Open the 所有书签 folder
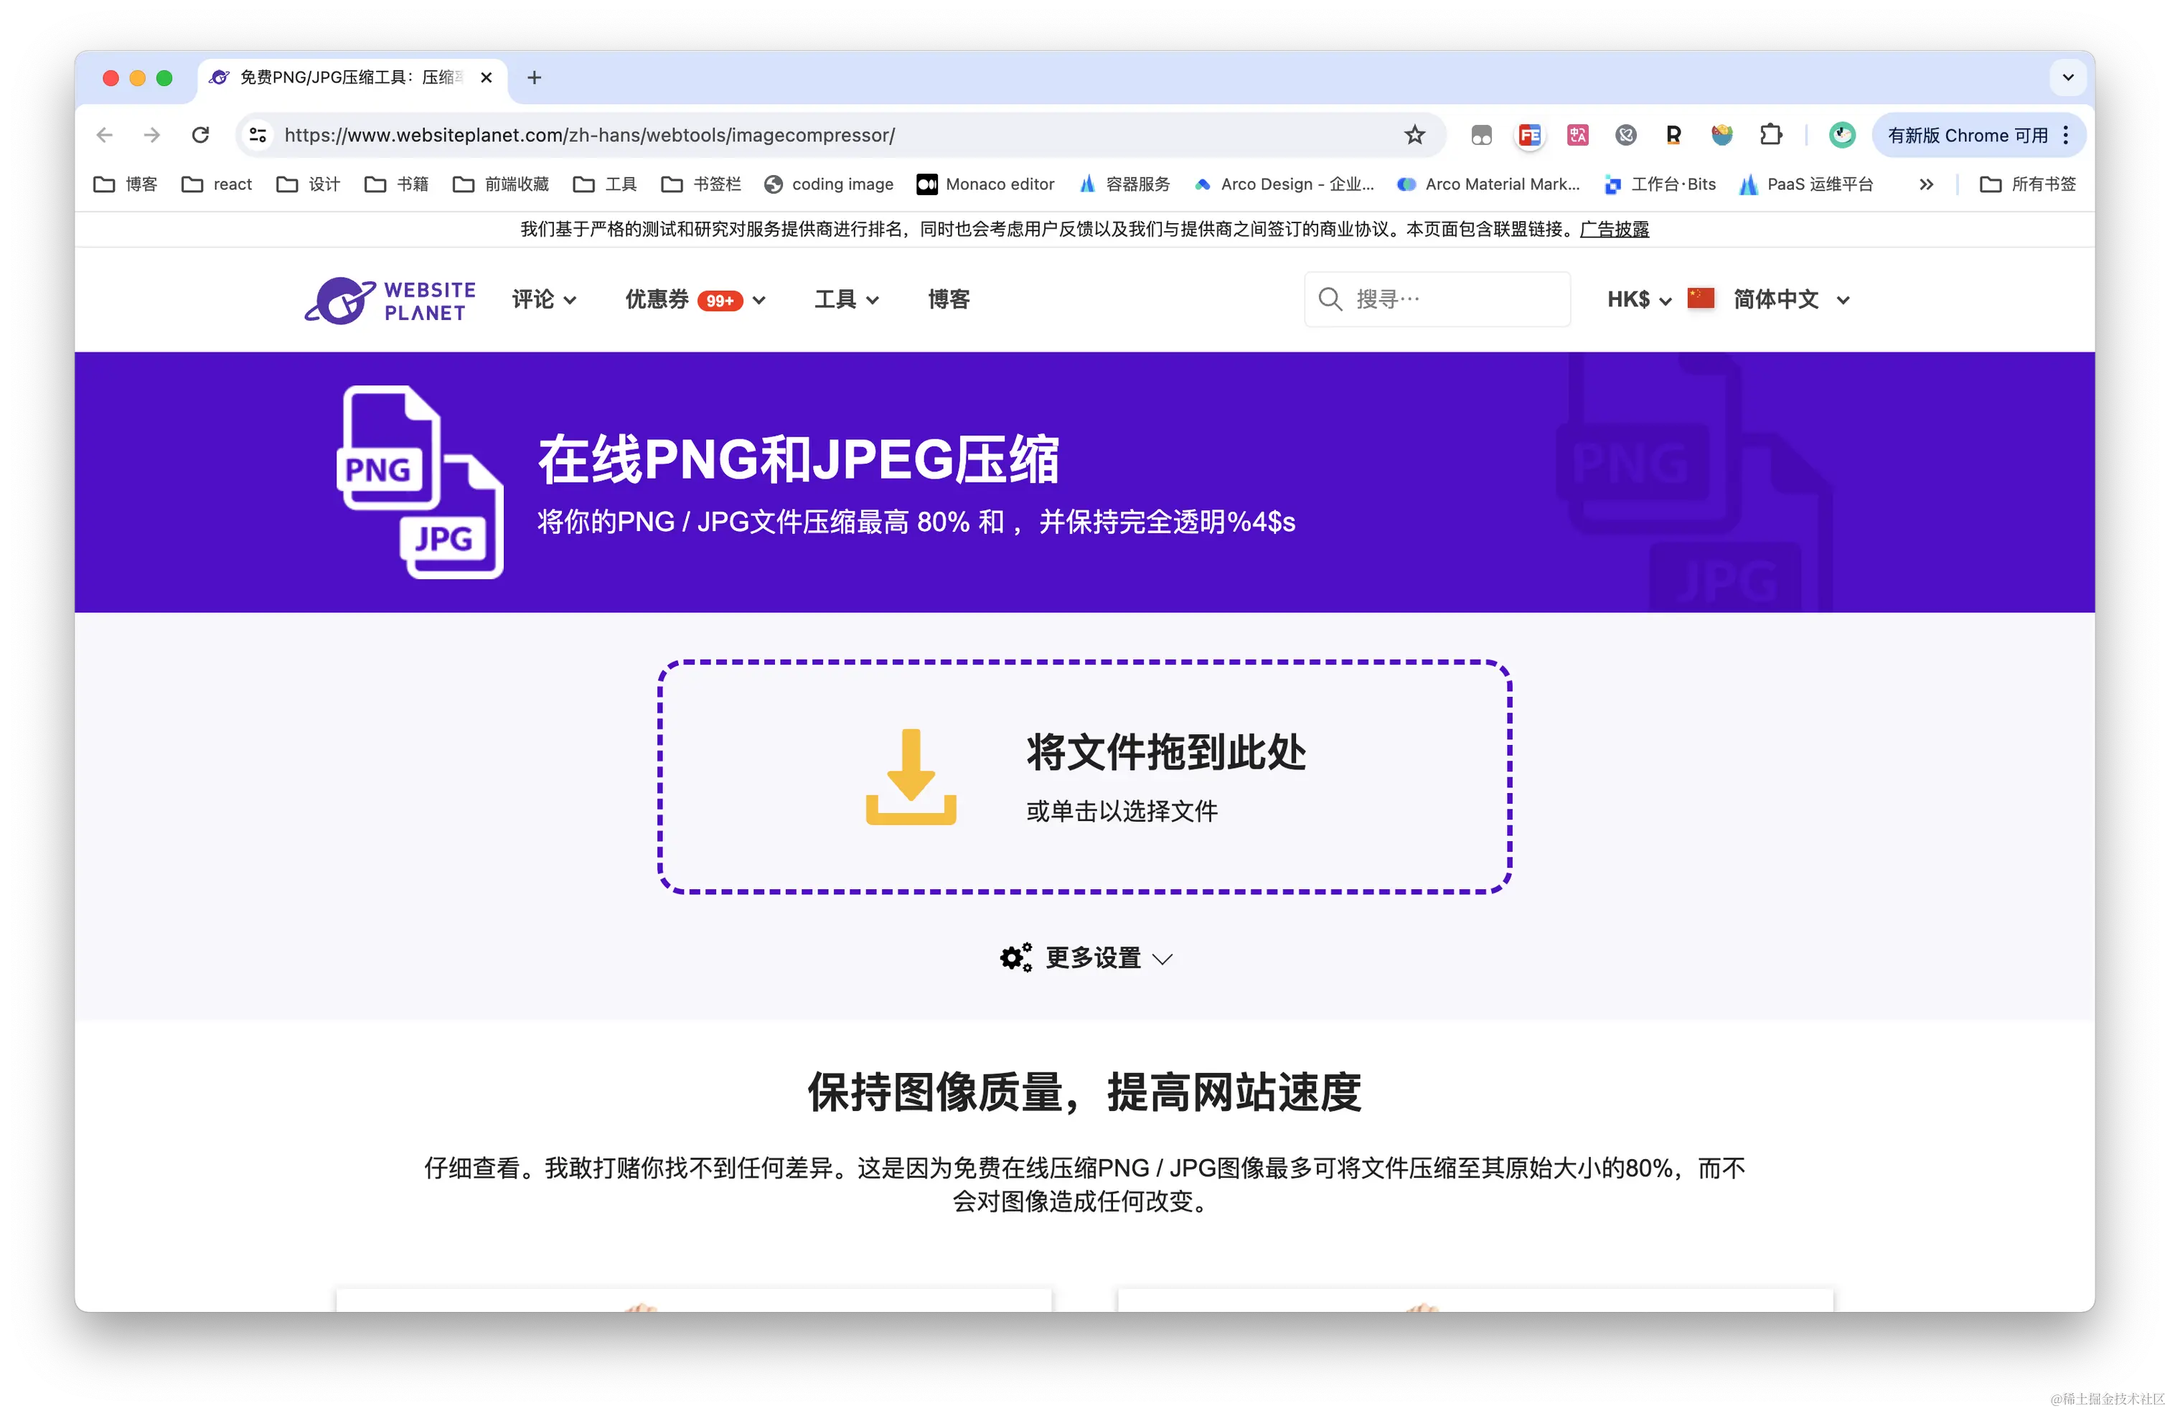Image resolution: width=2170 pixels, height=1411 pixels. point(2029,184)
